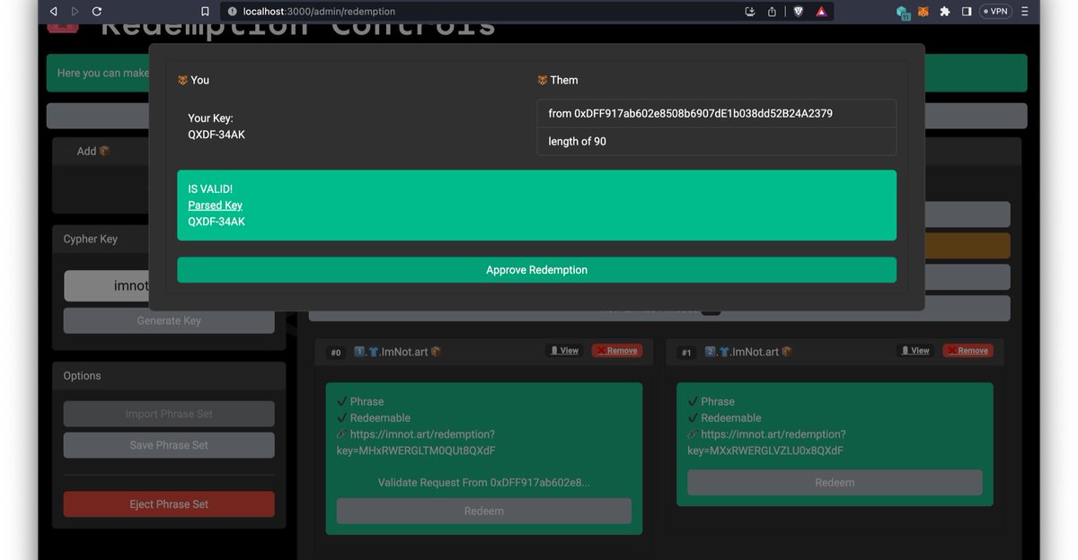Approve Redemption in the validation dialog

click(x=536, y=268)
